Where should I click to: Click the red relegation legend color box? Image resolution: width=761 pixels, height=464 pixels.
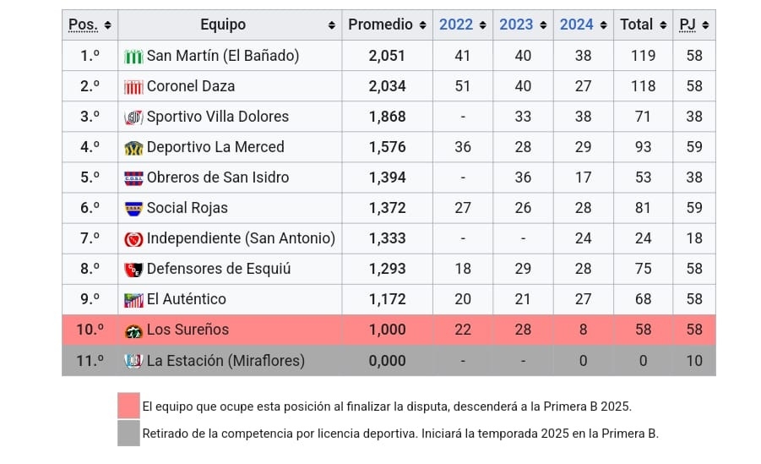tap(128, 406)
